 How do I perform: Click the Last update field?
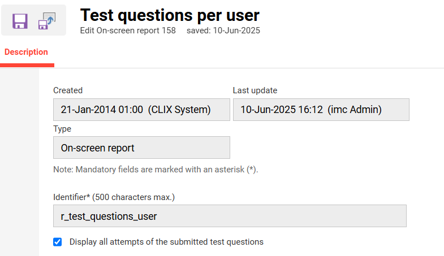pos(321,110)
